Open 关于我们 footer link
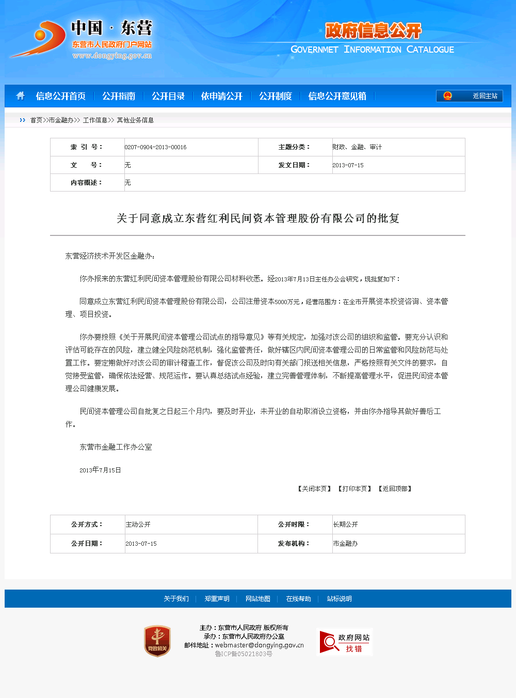This screenshot has height=698, width=516. click(176, 599)
